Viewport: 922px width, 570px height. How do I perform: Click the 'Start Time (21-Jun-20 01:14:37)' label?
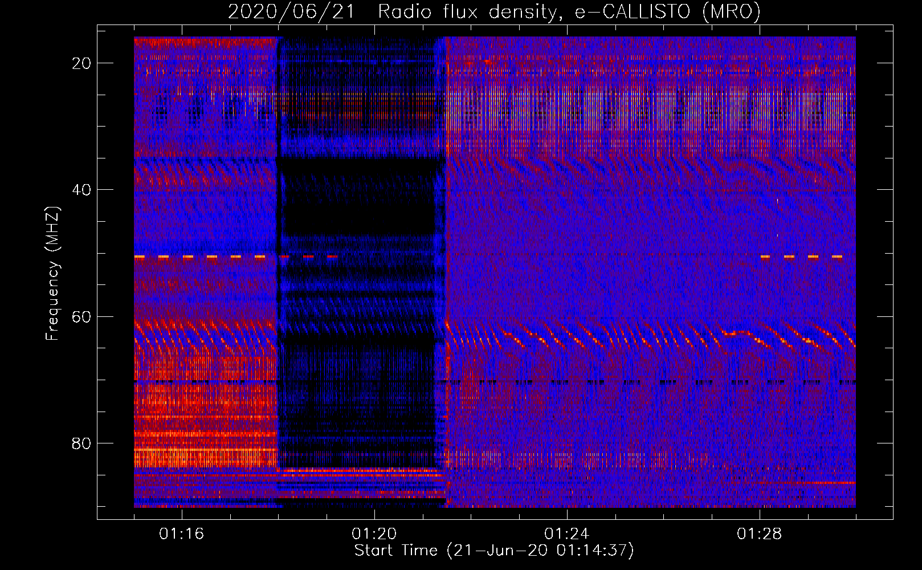click(494, 551)
